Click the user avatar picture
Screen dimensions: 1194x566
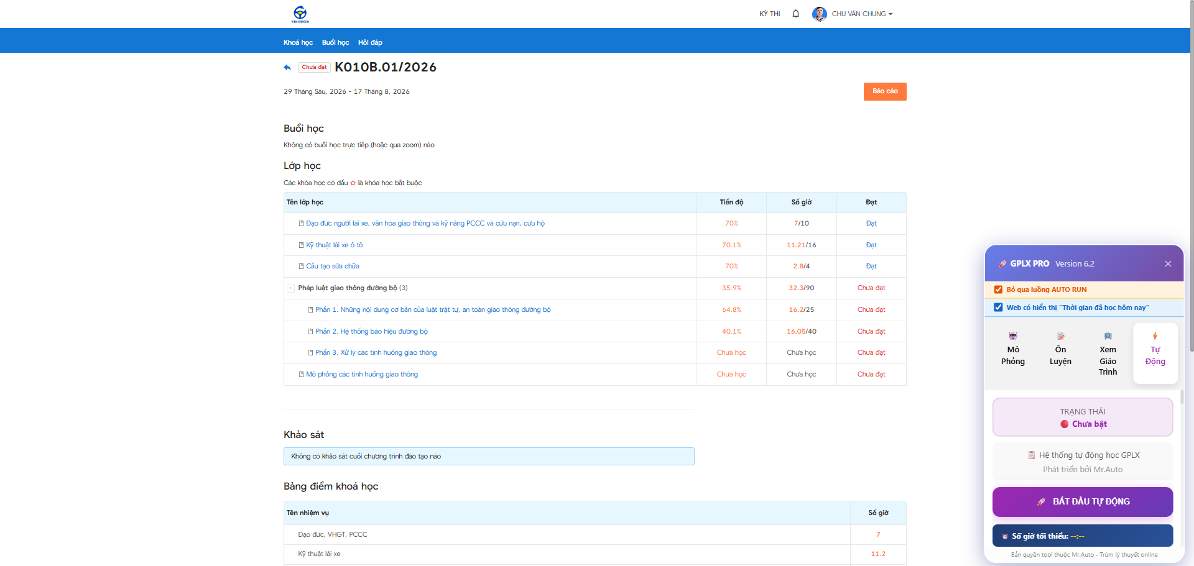[x=820, y=14]
